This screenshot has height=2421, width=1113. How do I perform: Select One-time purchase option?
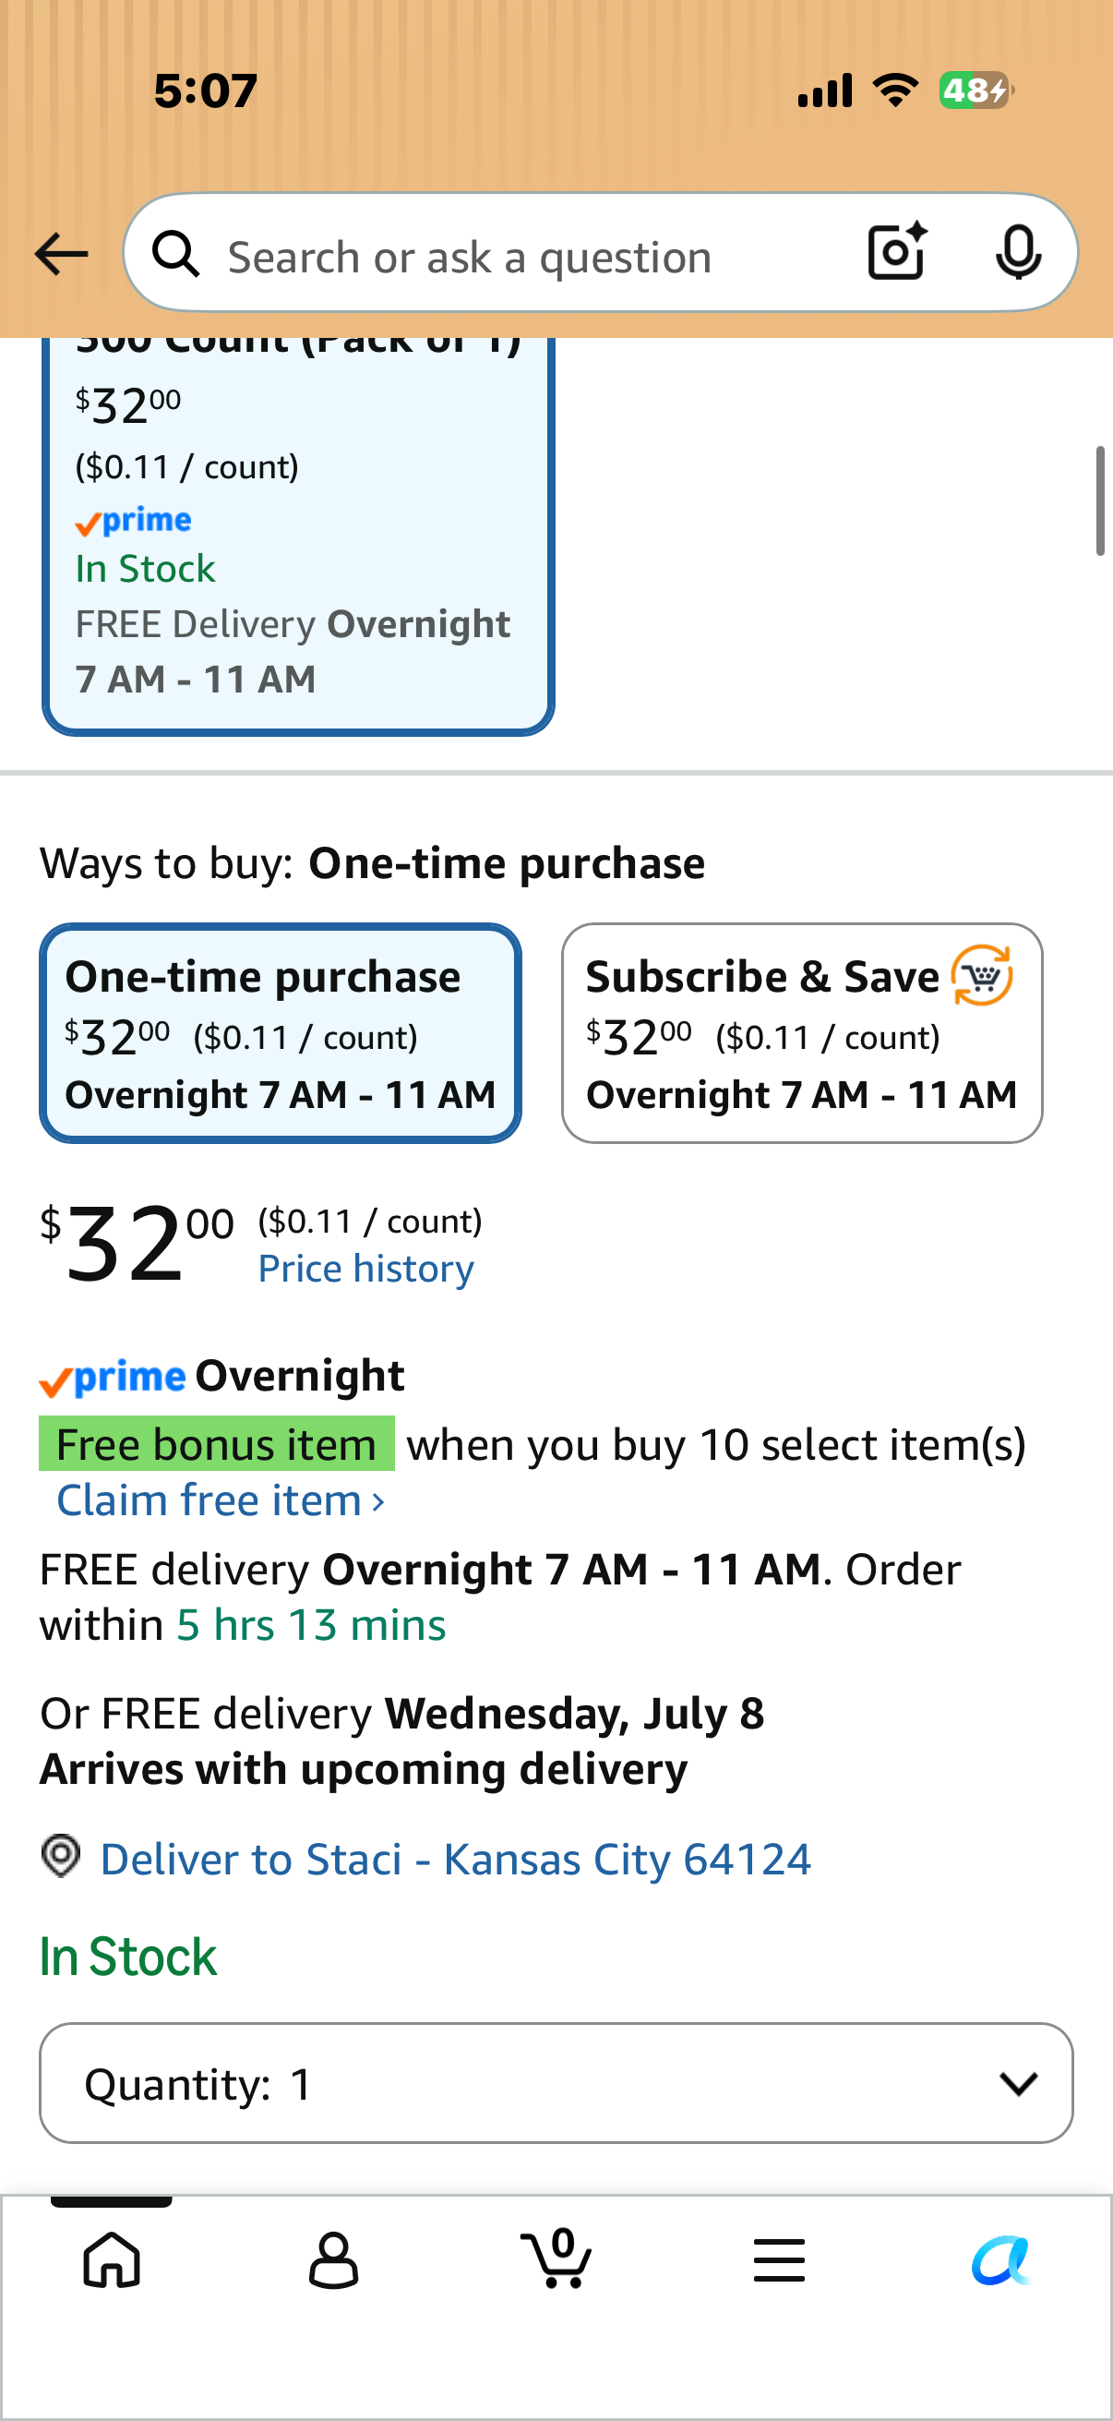click(280, 1033)
